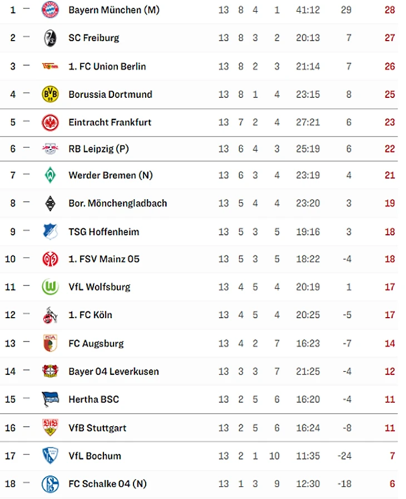Click the Union Berlin club crest
Screen dimensions: 406x499
pos(50,66)
